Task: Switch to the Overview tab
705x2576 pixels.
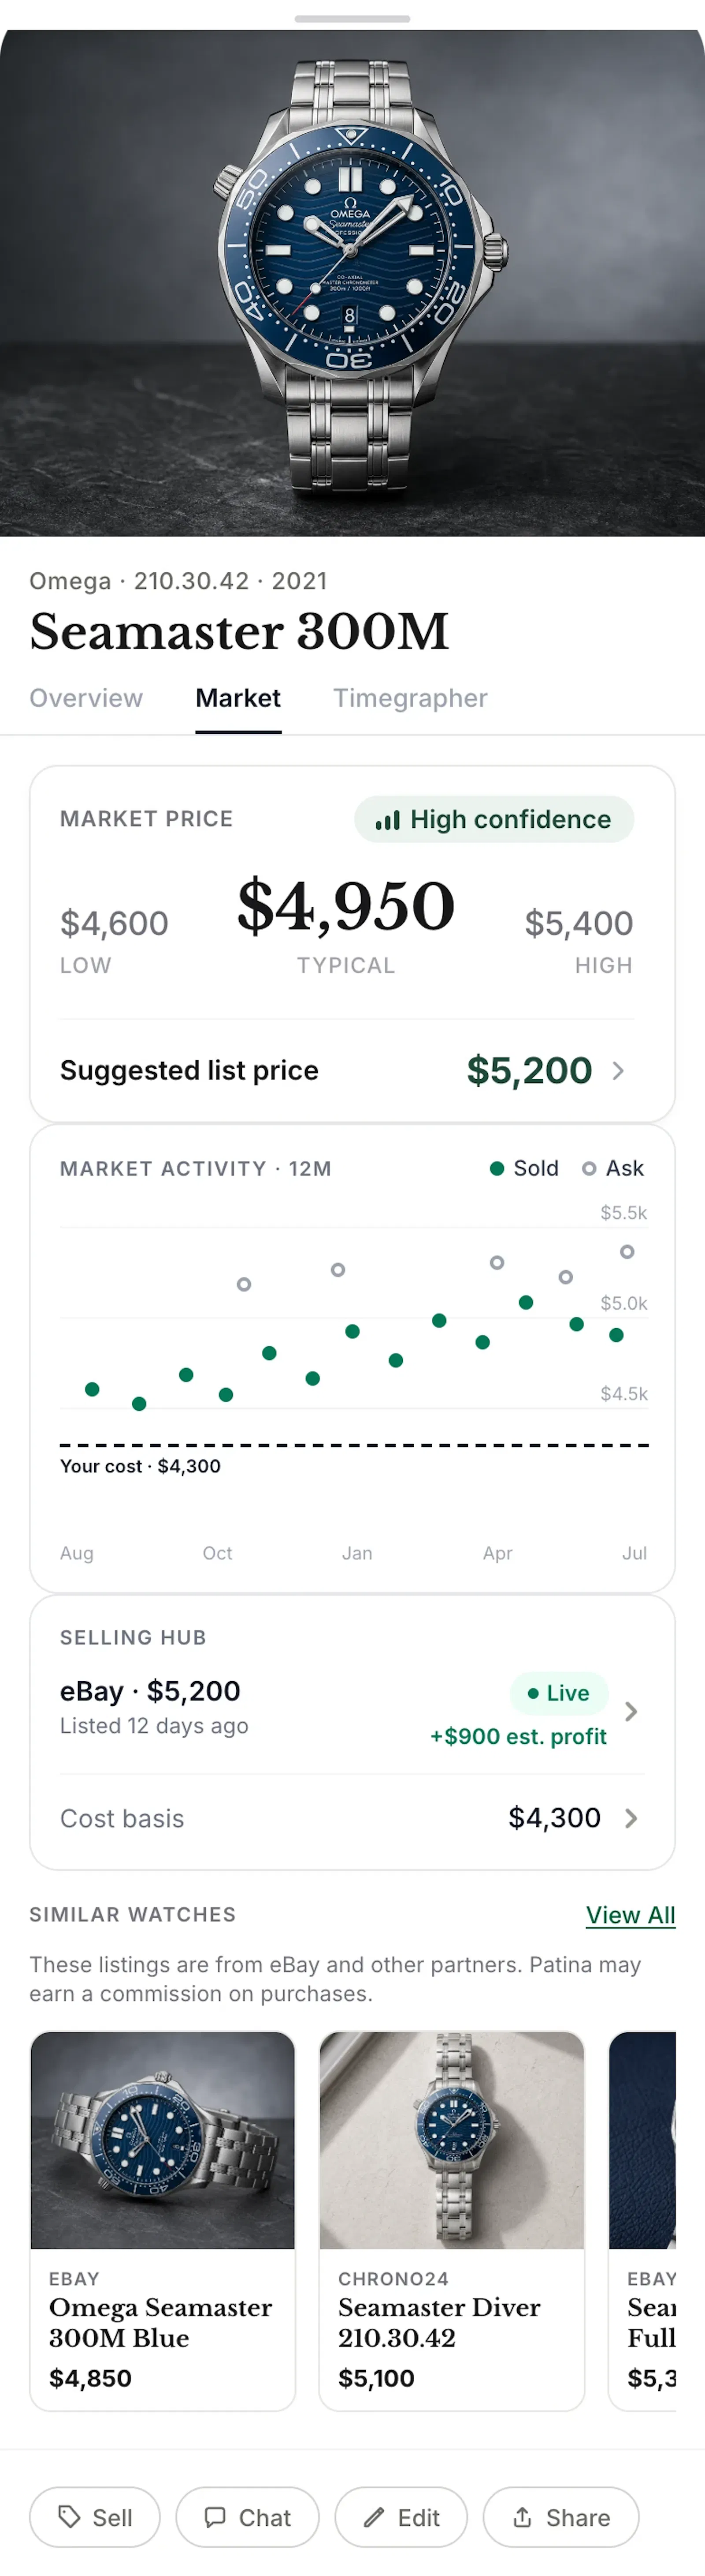Action: [x=86, y=698]
